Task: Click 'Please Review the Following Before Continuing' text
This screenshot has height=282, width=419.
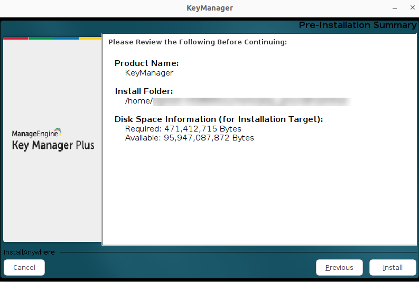Action: (198, 42)
